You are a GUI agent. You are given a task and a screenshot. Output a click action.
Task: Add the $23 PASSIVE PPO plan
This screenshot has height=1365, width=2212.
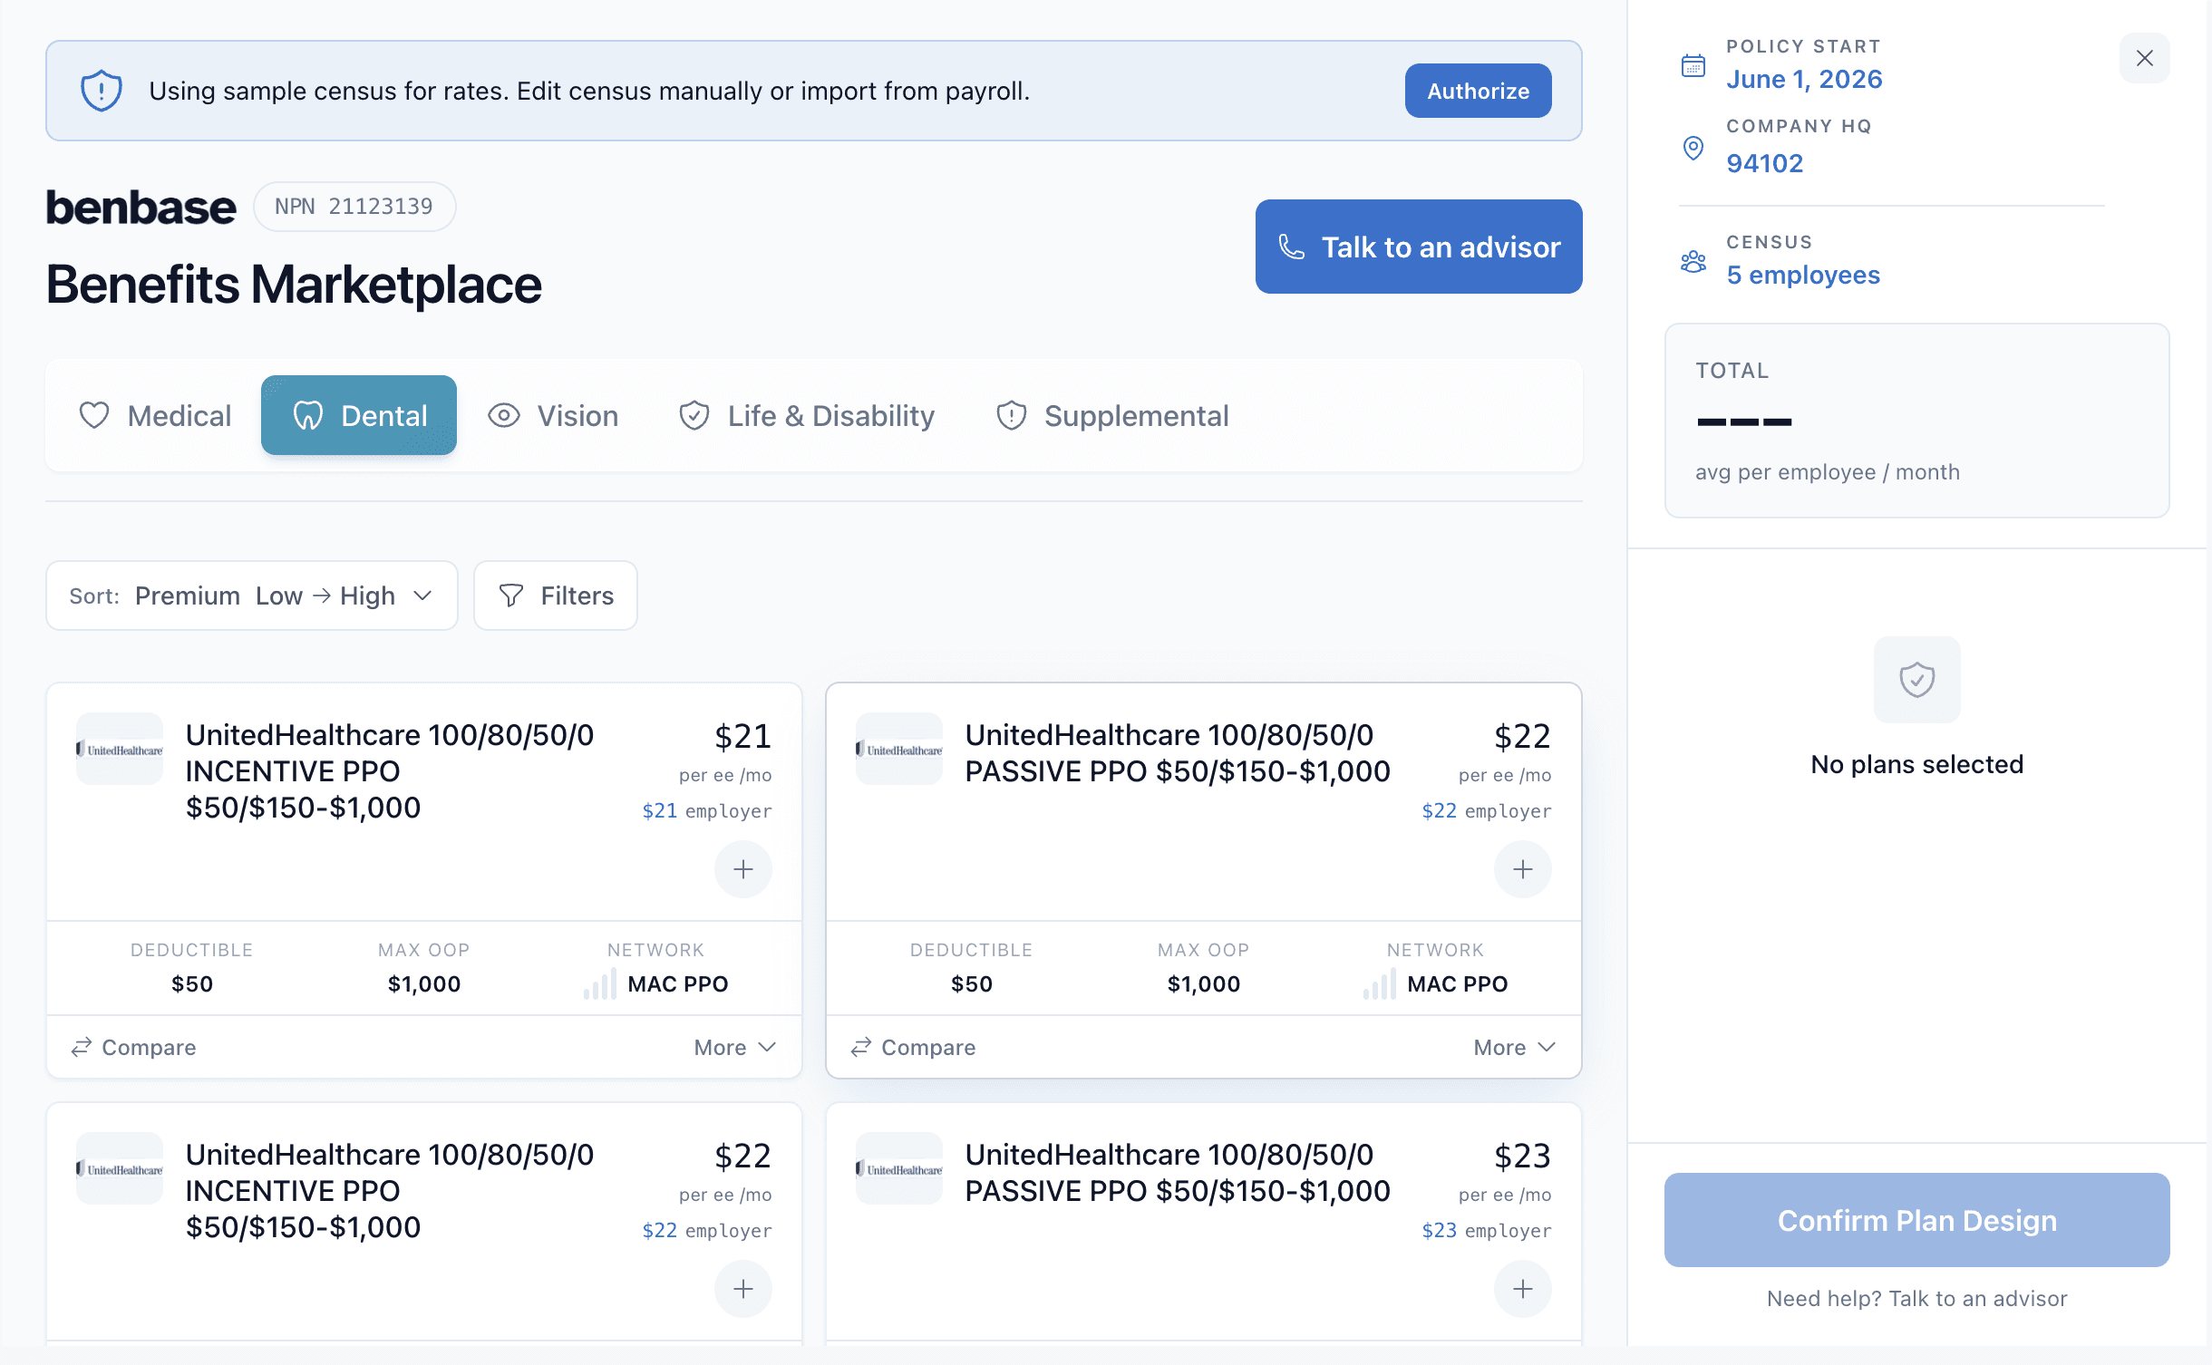pyautogui.click(x=1523, y=1289)
